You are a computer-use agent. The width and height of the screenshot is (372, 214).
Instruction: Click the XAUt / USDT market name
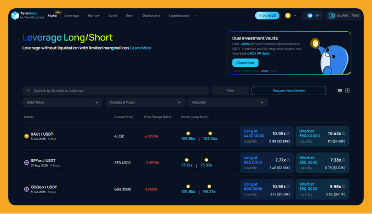click(42, 134)
